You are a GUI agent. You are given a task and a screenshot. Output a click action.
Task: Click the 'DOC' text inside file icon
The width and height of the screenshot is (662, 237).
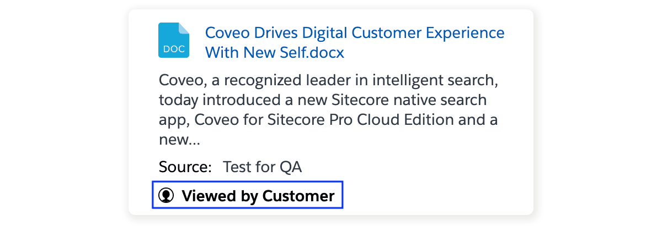click(x=174, y=49)
